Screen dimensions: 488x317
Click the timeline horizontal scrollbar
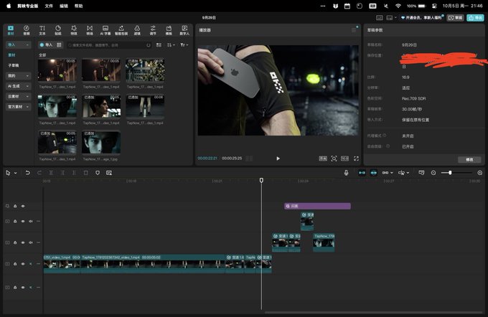tap(373, 312)
